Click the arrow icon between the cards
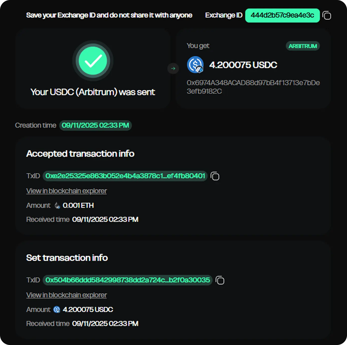 [173, 68]
